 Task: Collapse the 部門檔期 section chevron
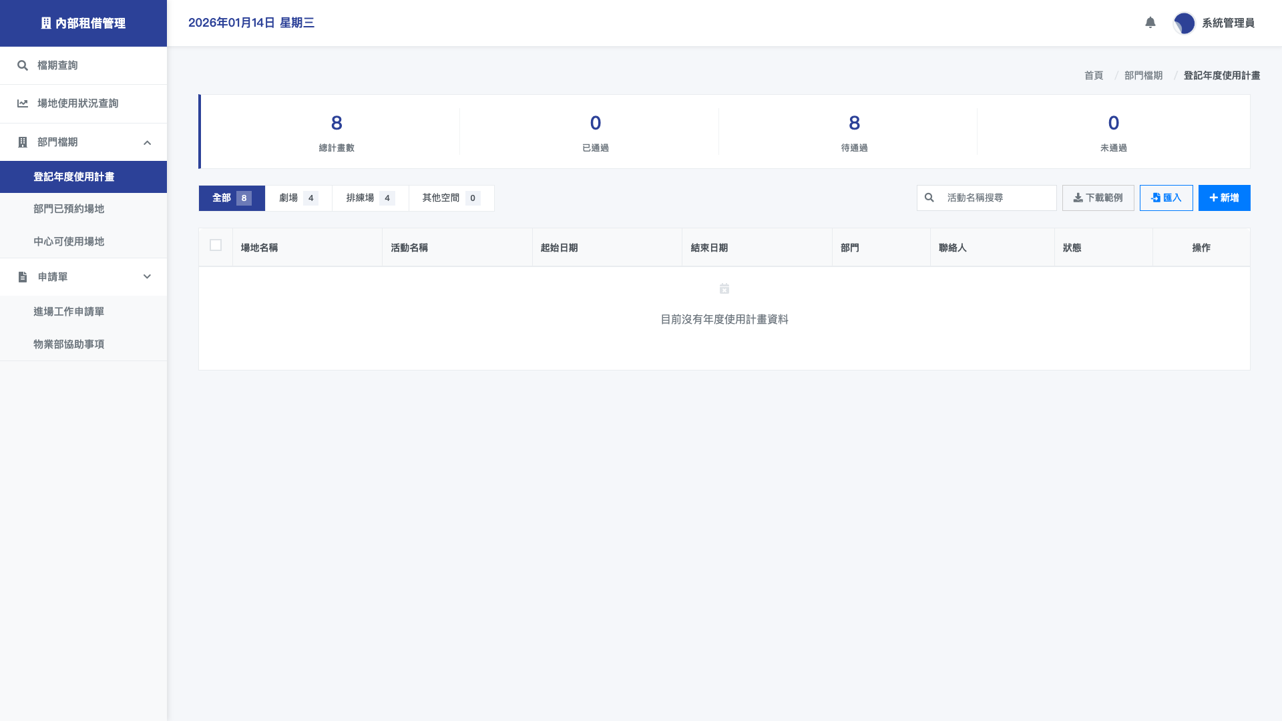148,142
